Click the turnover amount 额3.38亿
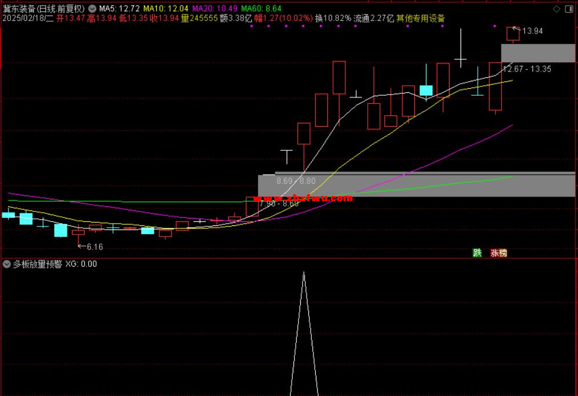Viewport: 578px width, 396px height. [236, 18]
